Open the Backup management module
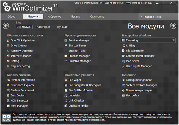The height and width of the screenshot is (125, 179). click(x=139, y=80)
